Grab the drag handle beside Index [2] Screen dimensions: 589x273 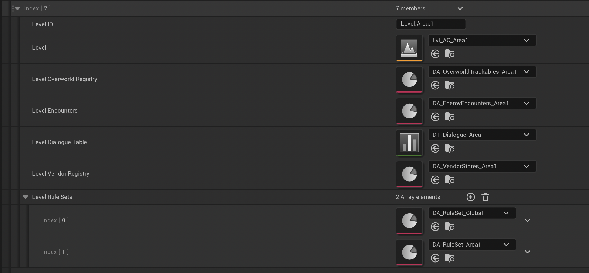(x=13, y=8)
